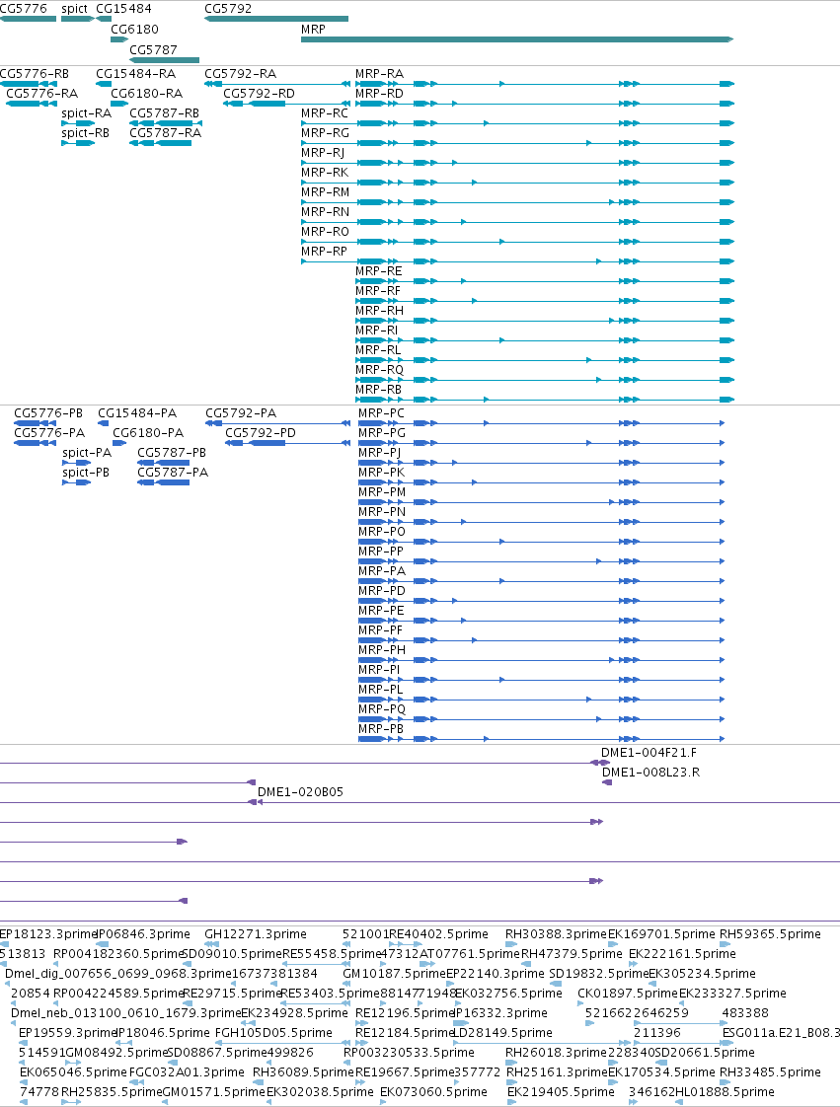840x1107 pixels.
Task: Select the CG15484-RA transcript label
Action: pyautogui.click(x=135, y=73)
